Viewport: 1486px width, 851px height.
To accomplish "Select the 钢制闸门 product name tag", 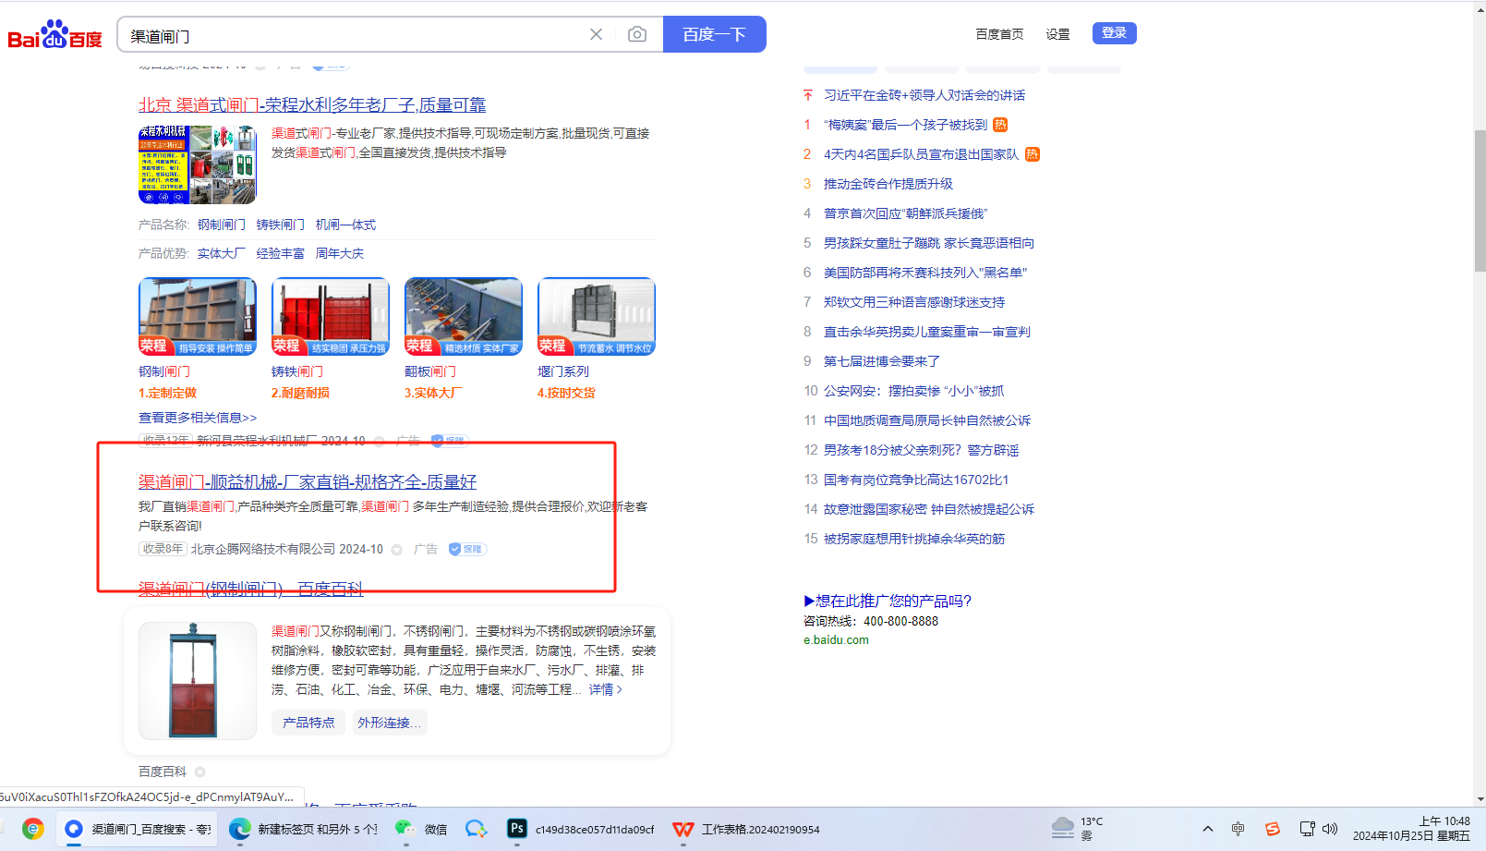I will [222, 225].
